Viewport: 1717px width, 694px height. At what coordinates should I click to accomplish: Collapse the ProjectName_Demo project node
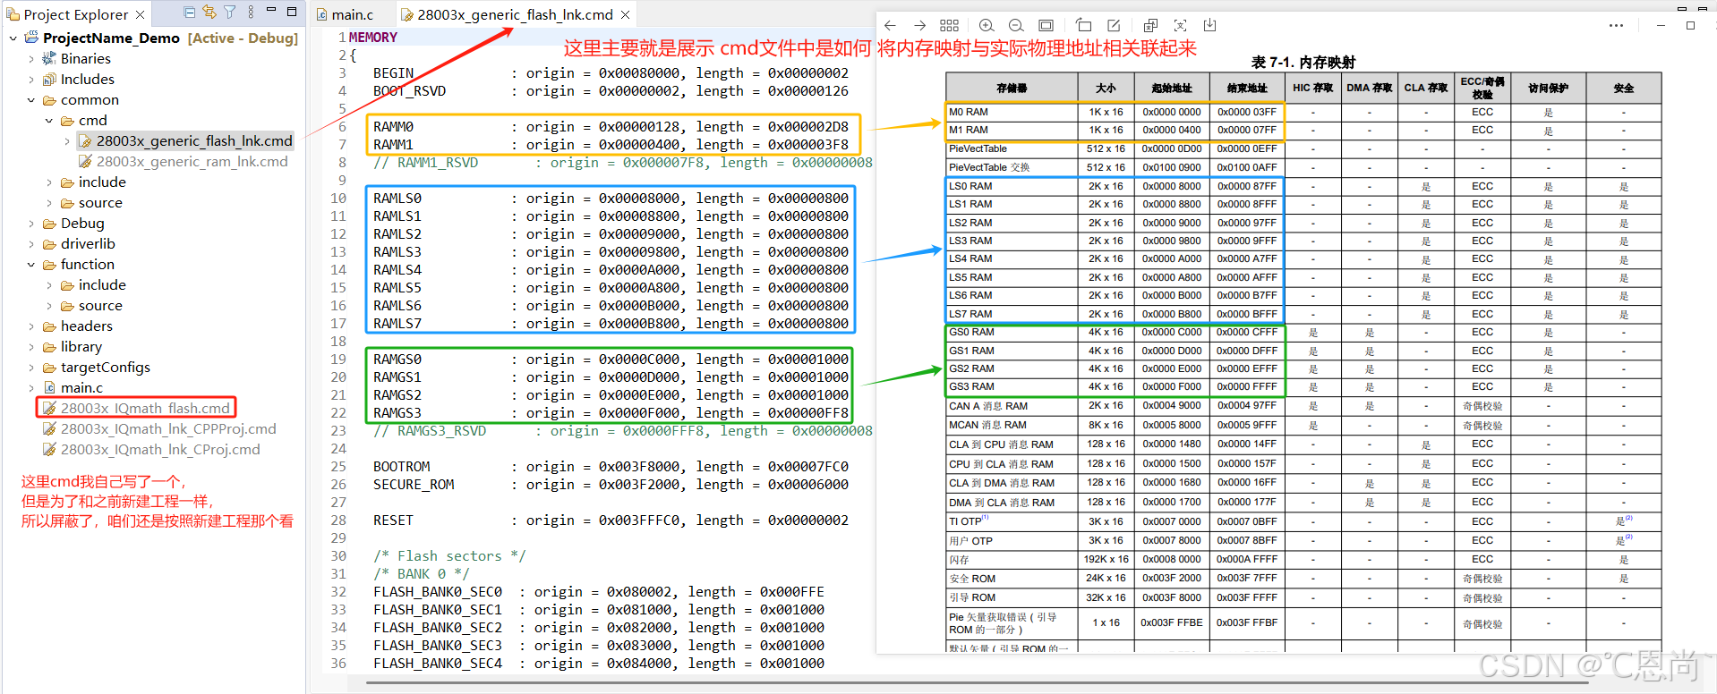(x=13, y=38)
